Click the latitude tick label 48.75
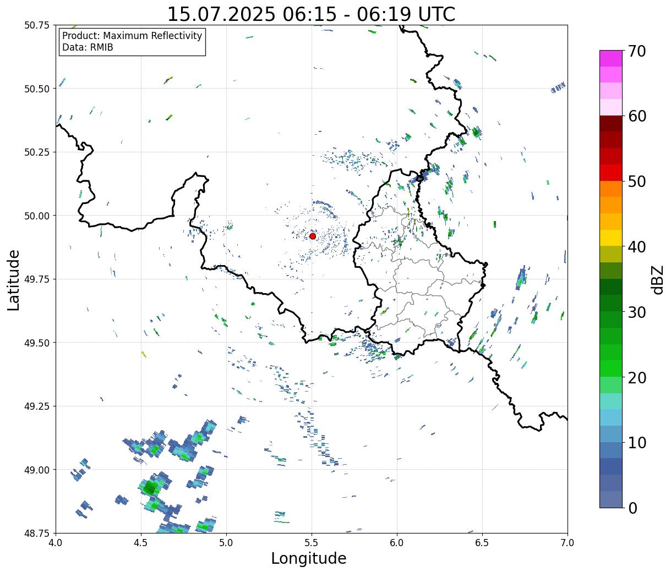 [37, 533]
